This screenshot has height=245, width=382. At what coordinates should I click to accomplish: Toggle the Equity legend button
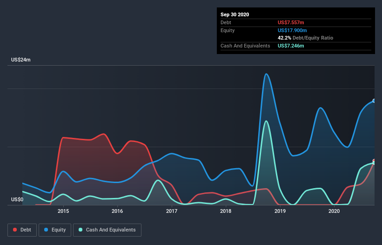click(x=55, y=230)
